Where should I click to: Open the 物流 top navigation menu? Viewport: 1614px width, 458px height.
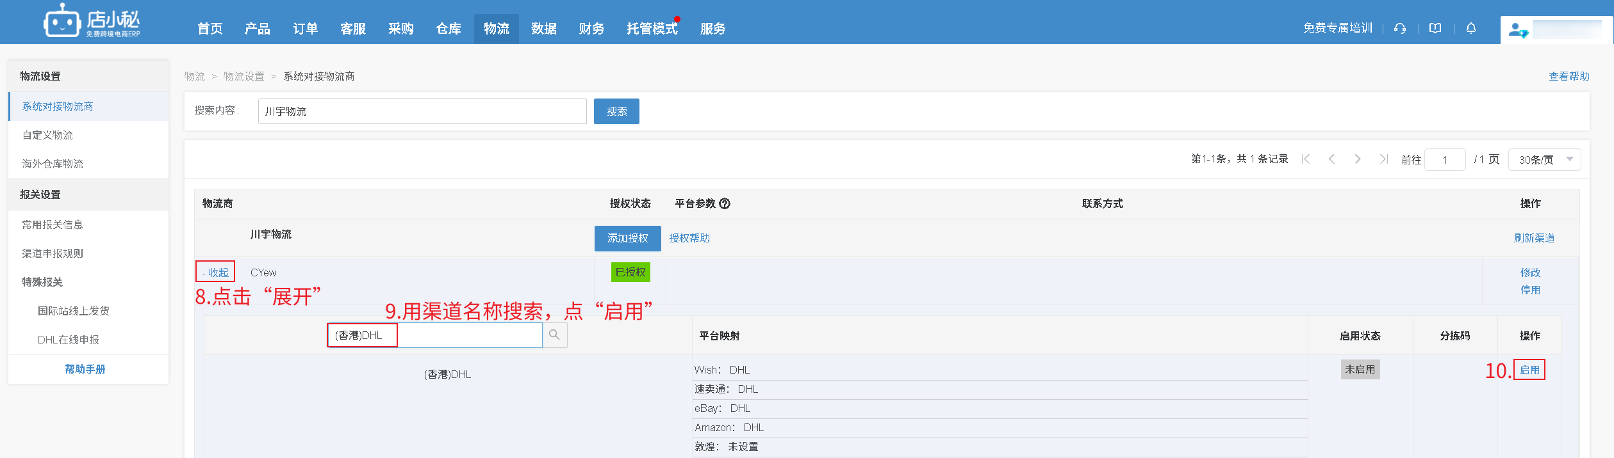(496, 29)
